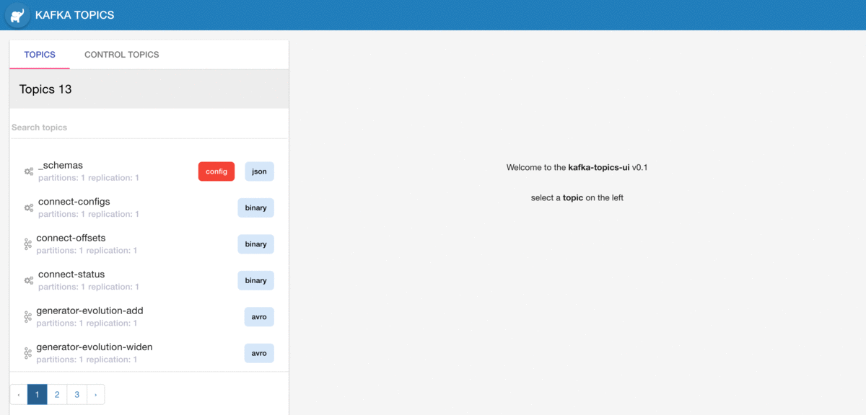
Task: Click the json badge on _schemas
Action: coord(259,171)
